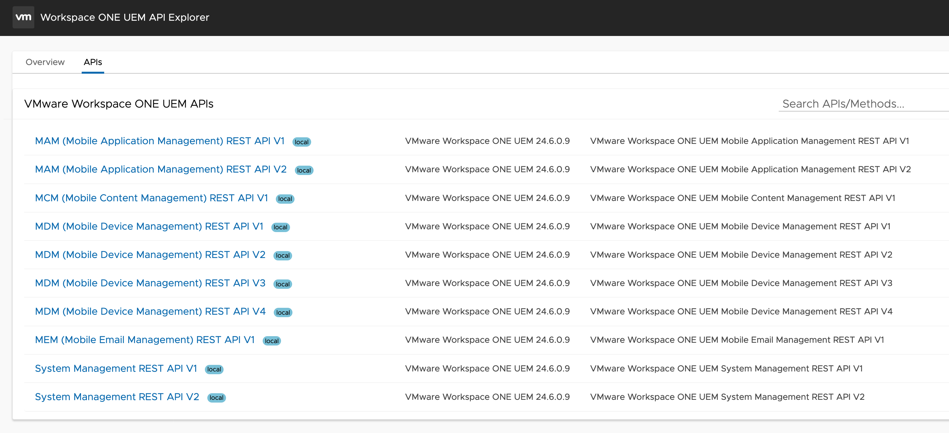Click local badge beside MDM V4
The height and width of the screenshot is (433, 949).
(x=283, y=313)
